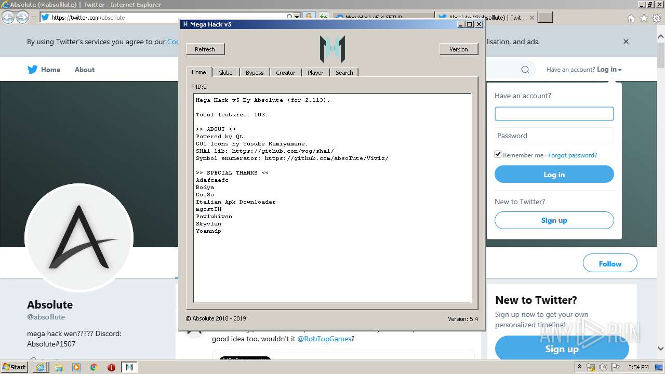Click the volume speaker tray icon
The image size is (665, 374).
[x=603, y=367]
